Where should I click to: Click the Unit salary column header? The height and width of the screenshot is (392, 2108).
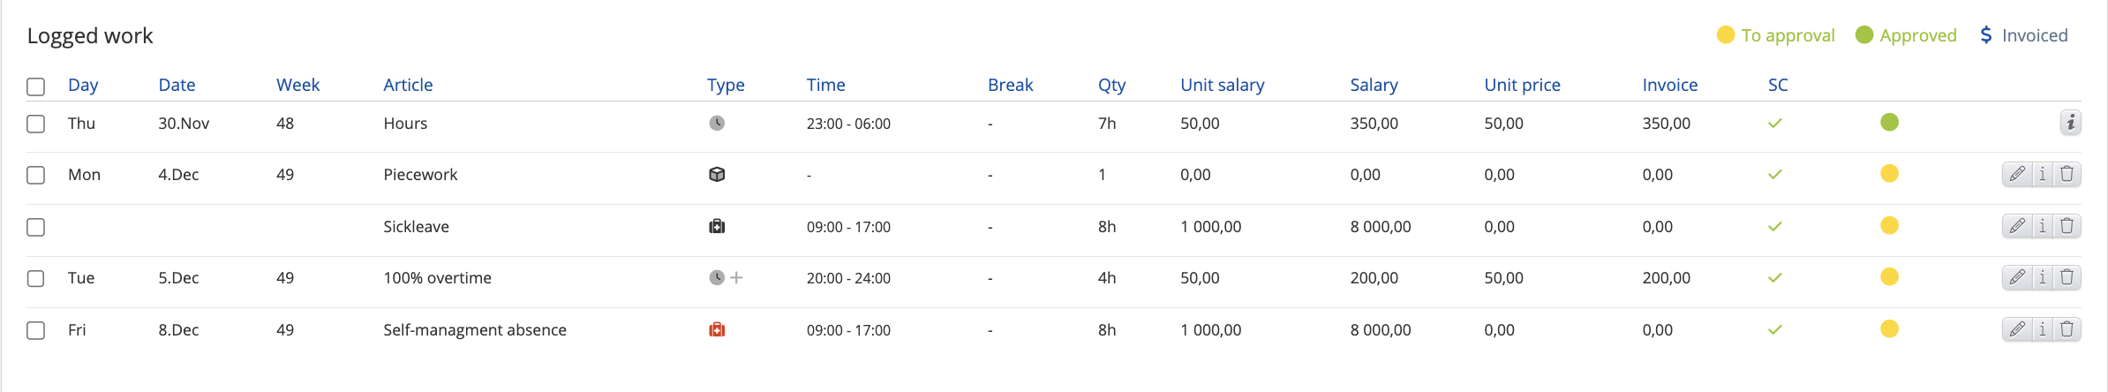[x=1222, y=85]
